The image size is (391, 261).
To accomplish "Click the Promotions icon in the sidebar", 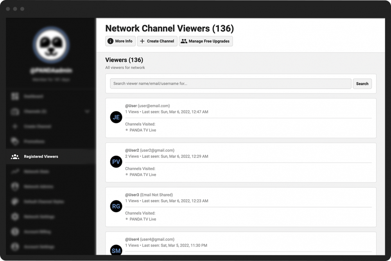I will (x=15, y=141).
